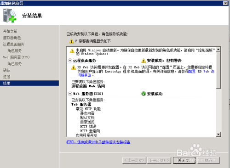Select 角色服务 under 远程桌面服务 in sidebar
This screenshot has width=230, height=168.
click(x=15, y=51)
